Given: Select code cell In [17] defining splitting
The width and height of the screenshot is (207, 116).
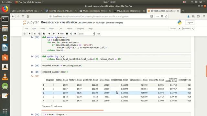Looking at the screenshot, I should (116, 58).
